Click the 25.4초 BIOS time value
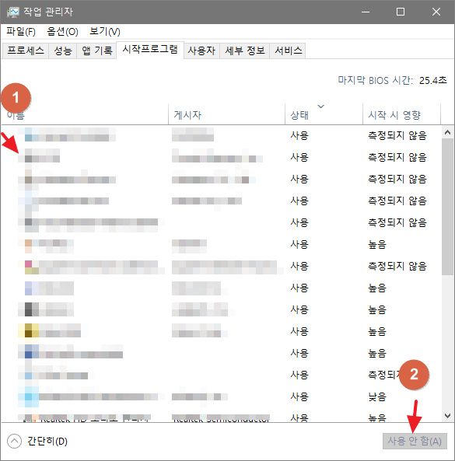 (x=432, y=80)
